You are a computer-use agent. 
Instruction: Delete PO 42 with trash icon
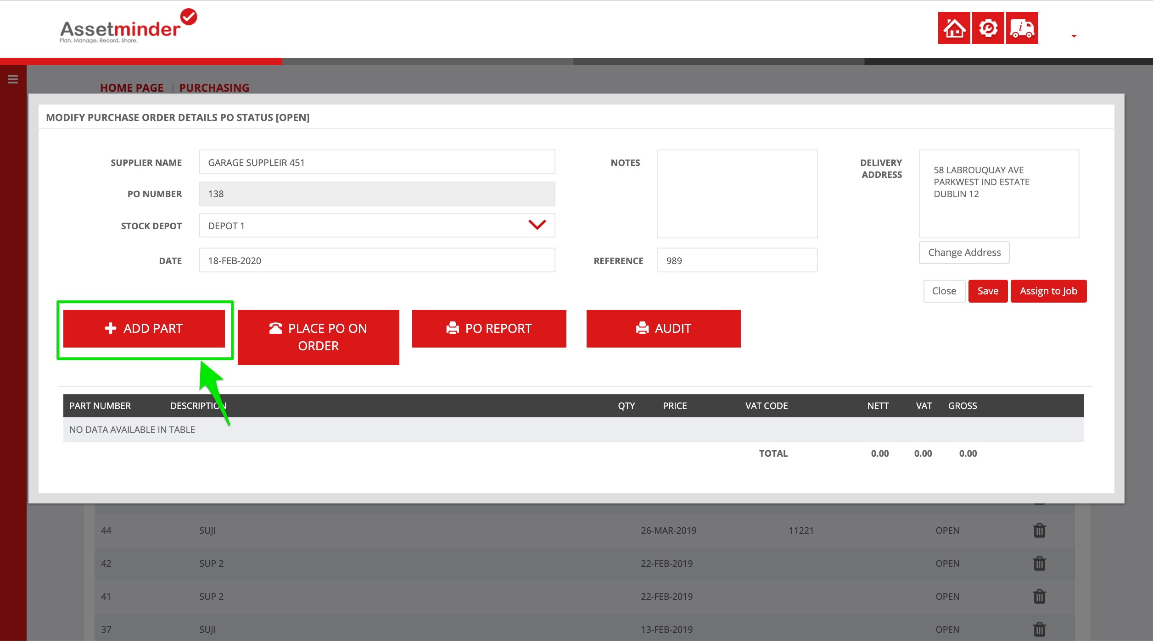point(1039,564)
